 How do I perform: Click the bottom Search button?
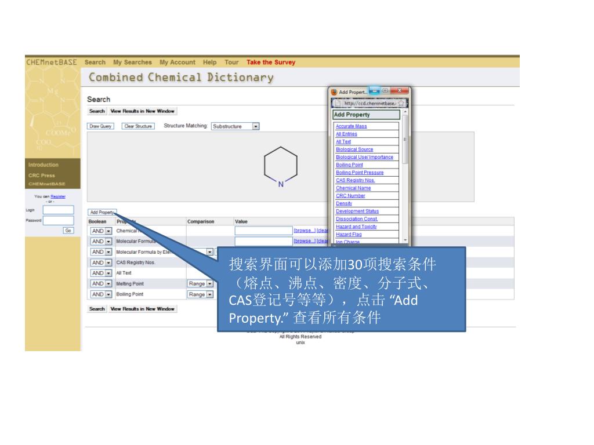(97, 309)
